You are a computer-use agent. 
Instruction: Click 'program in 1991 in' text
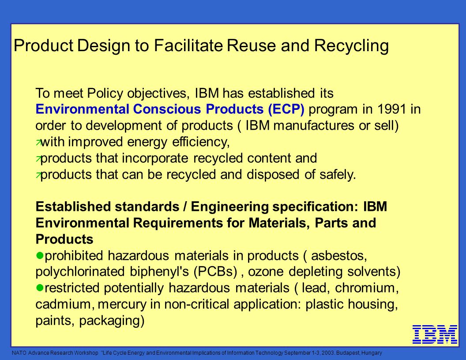[x=365, y=109]
